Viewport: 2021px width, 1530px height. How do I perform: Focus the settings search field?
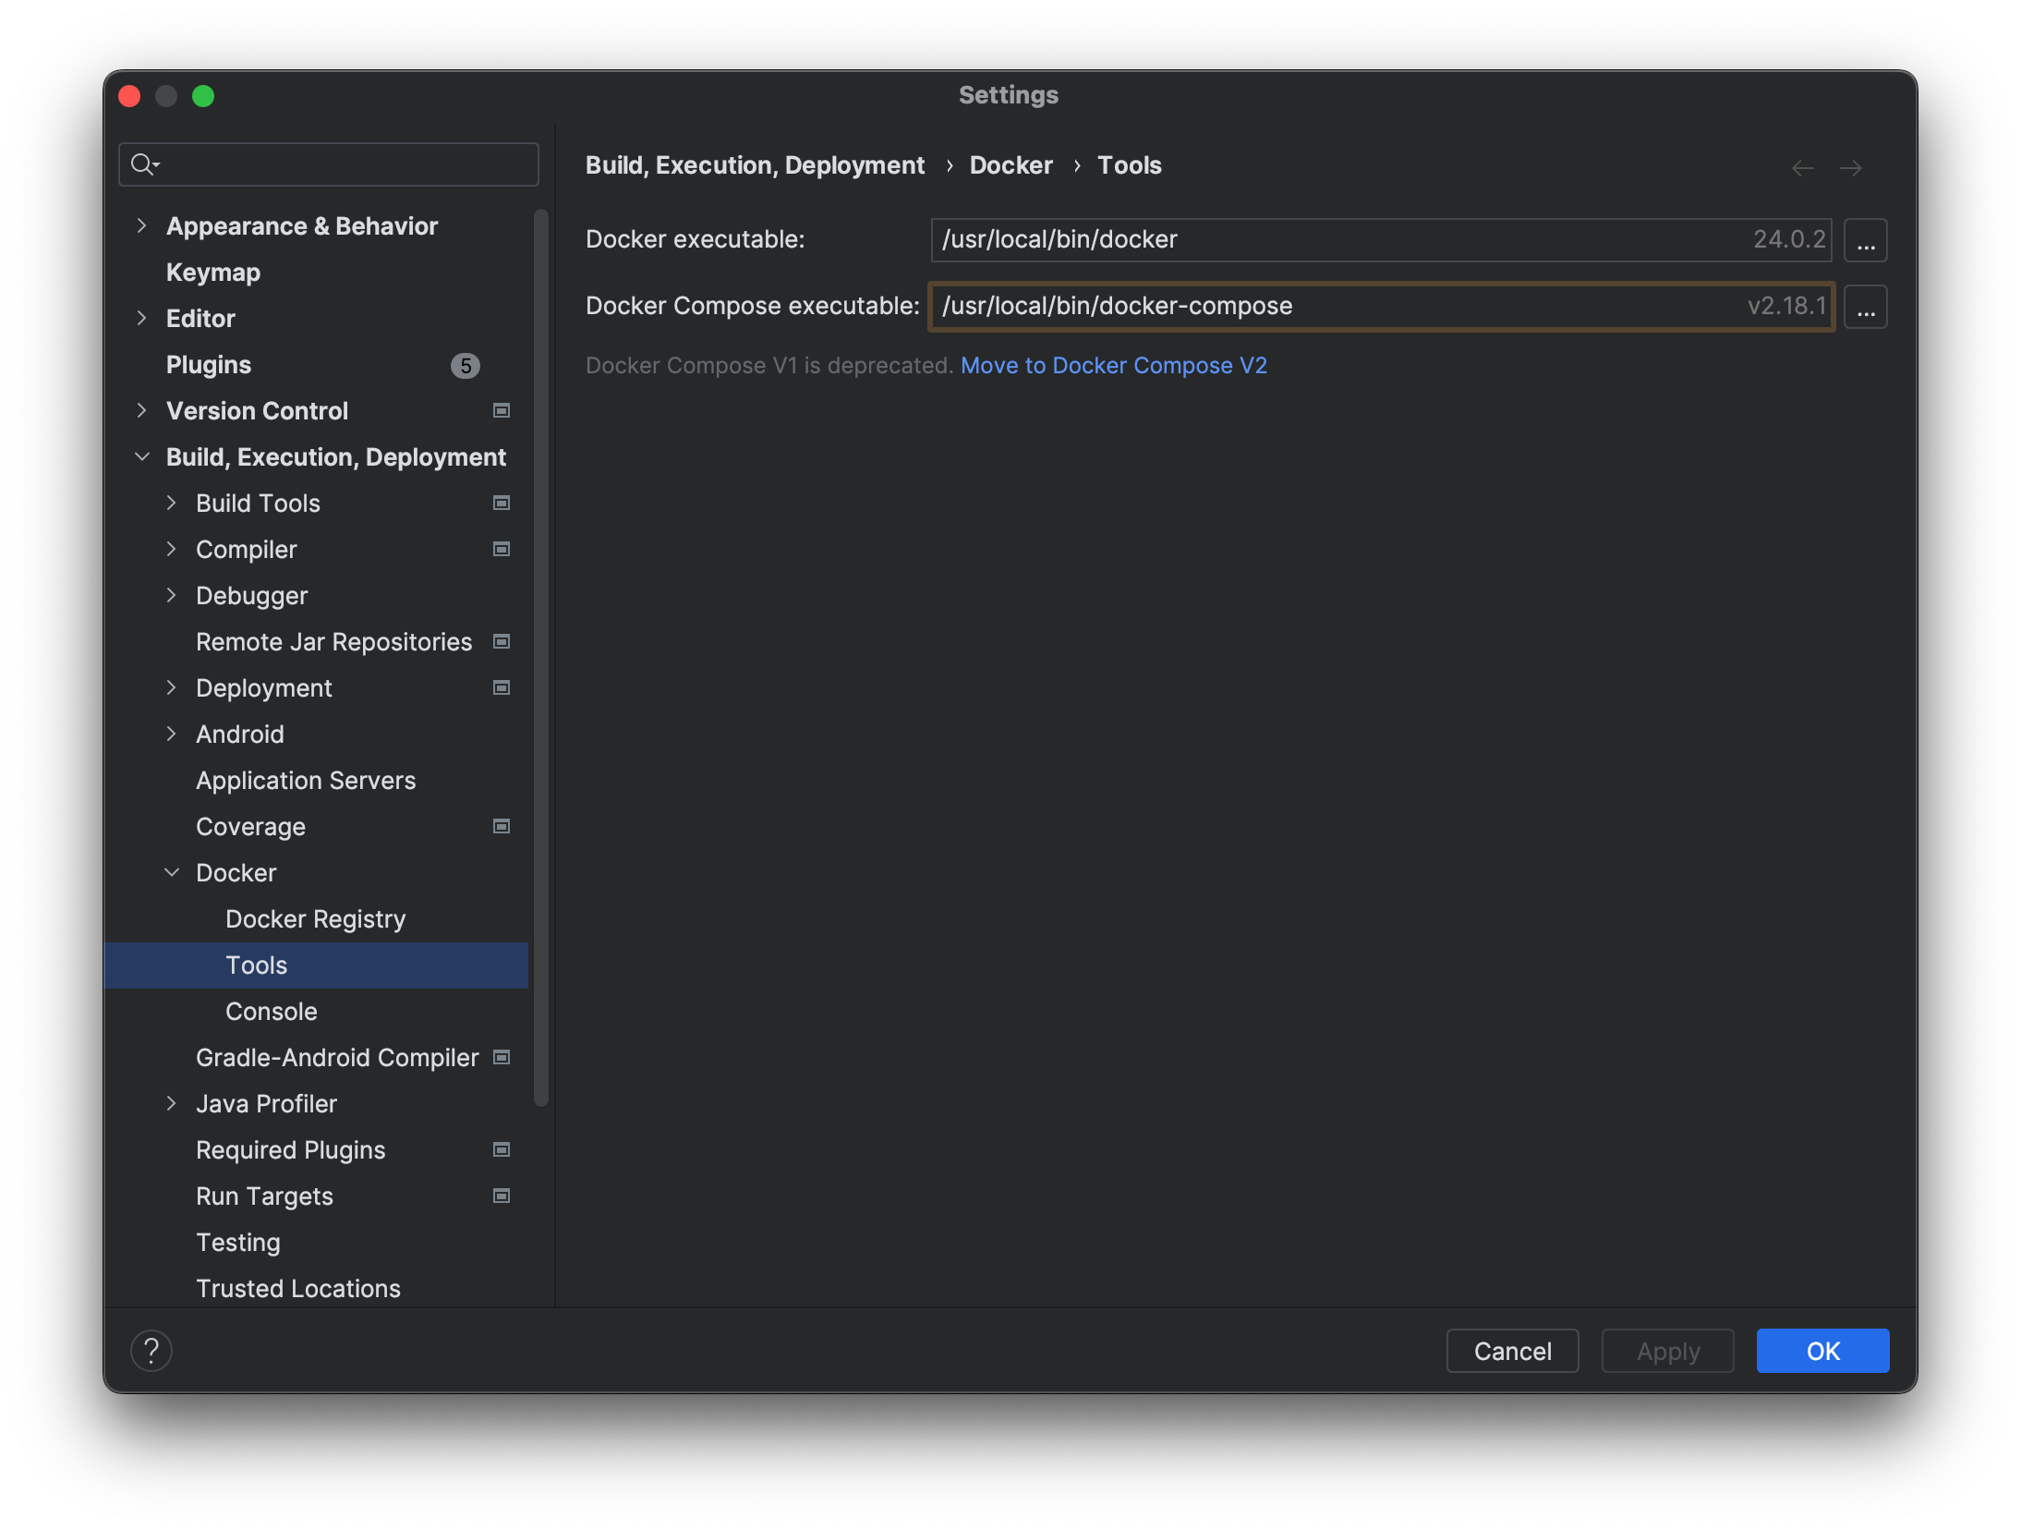329,164
